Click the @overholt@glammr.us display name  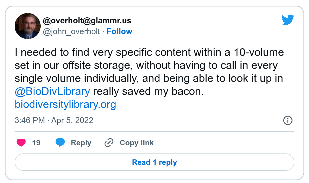(87, 21)
